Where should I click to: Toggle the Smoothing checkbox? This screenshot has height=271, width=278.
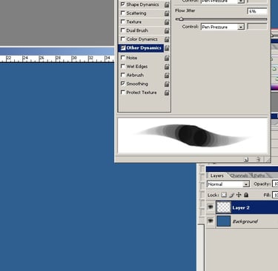123,84
